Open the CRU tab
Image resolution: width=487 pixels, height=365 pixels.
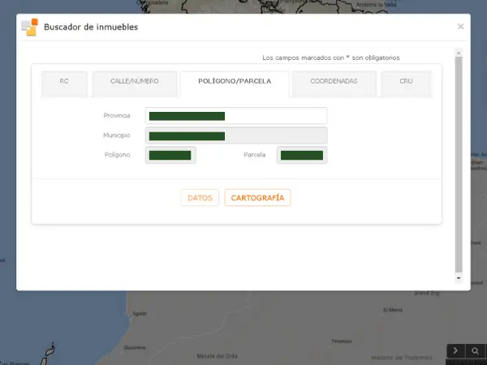(406, 82)
